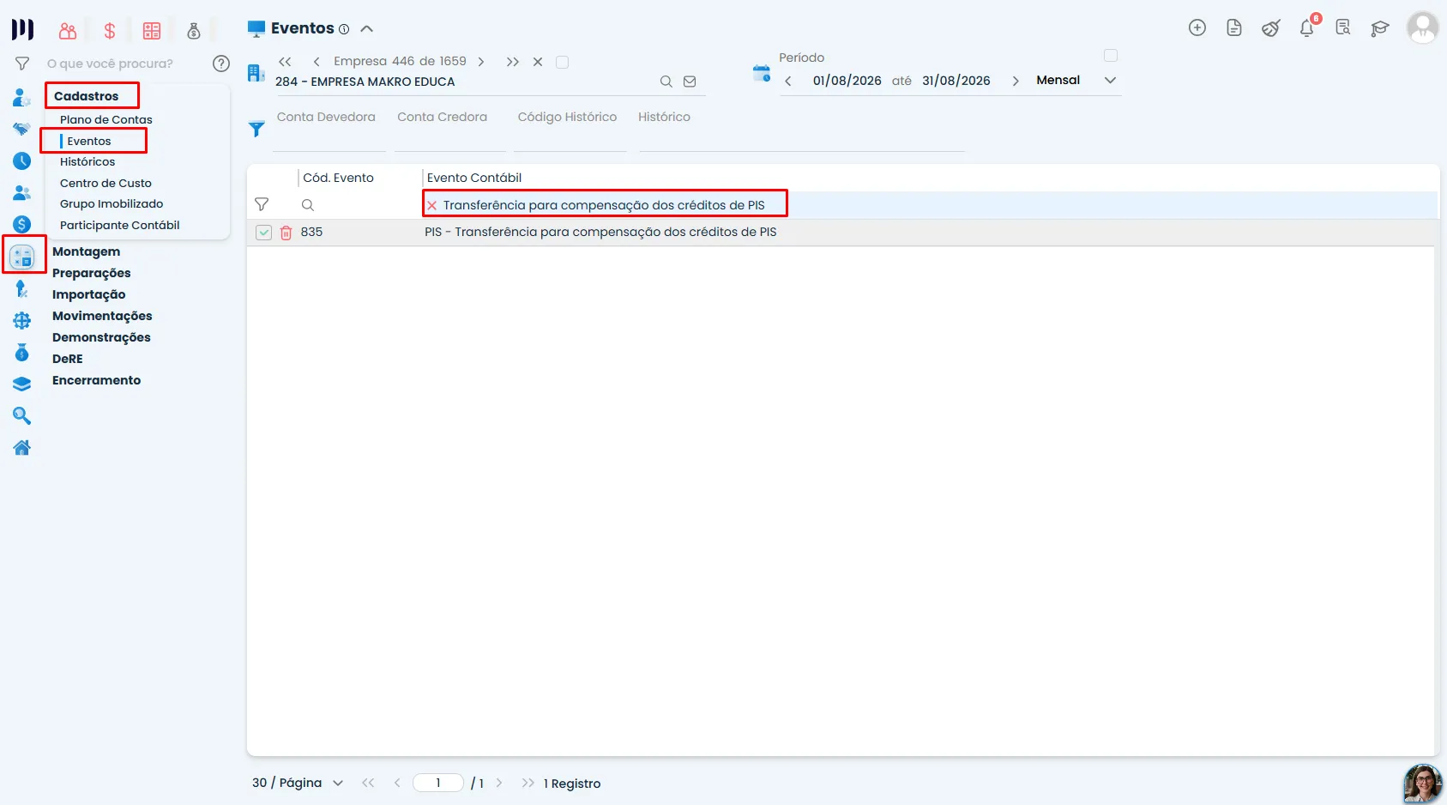The height and width of the screenshot is (805, 1447).
Task: Open the people module icon in top bar
Action: pyautogui.click(x=68, y=31)
